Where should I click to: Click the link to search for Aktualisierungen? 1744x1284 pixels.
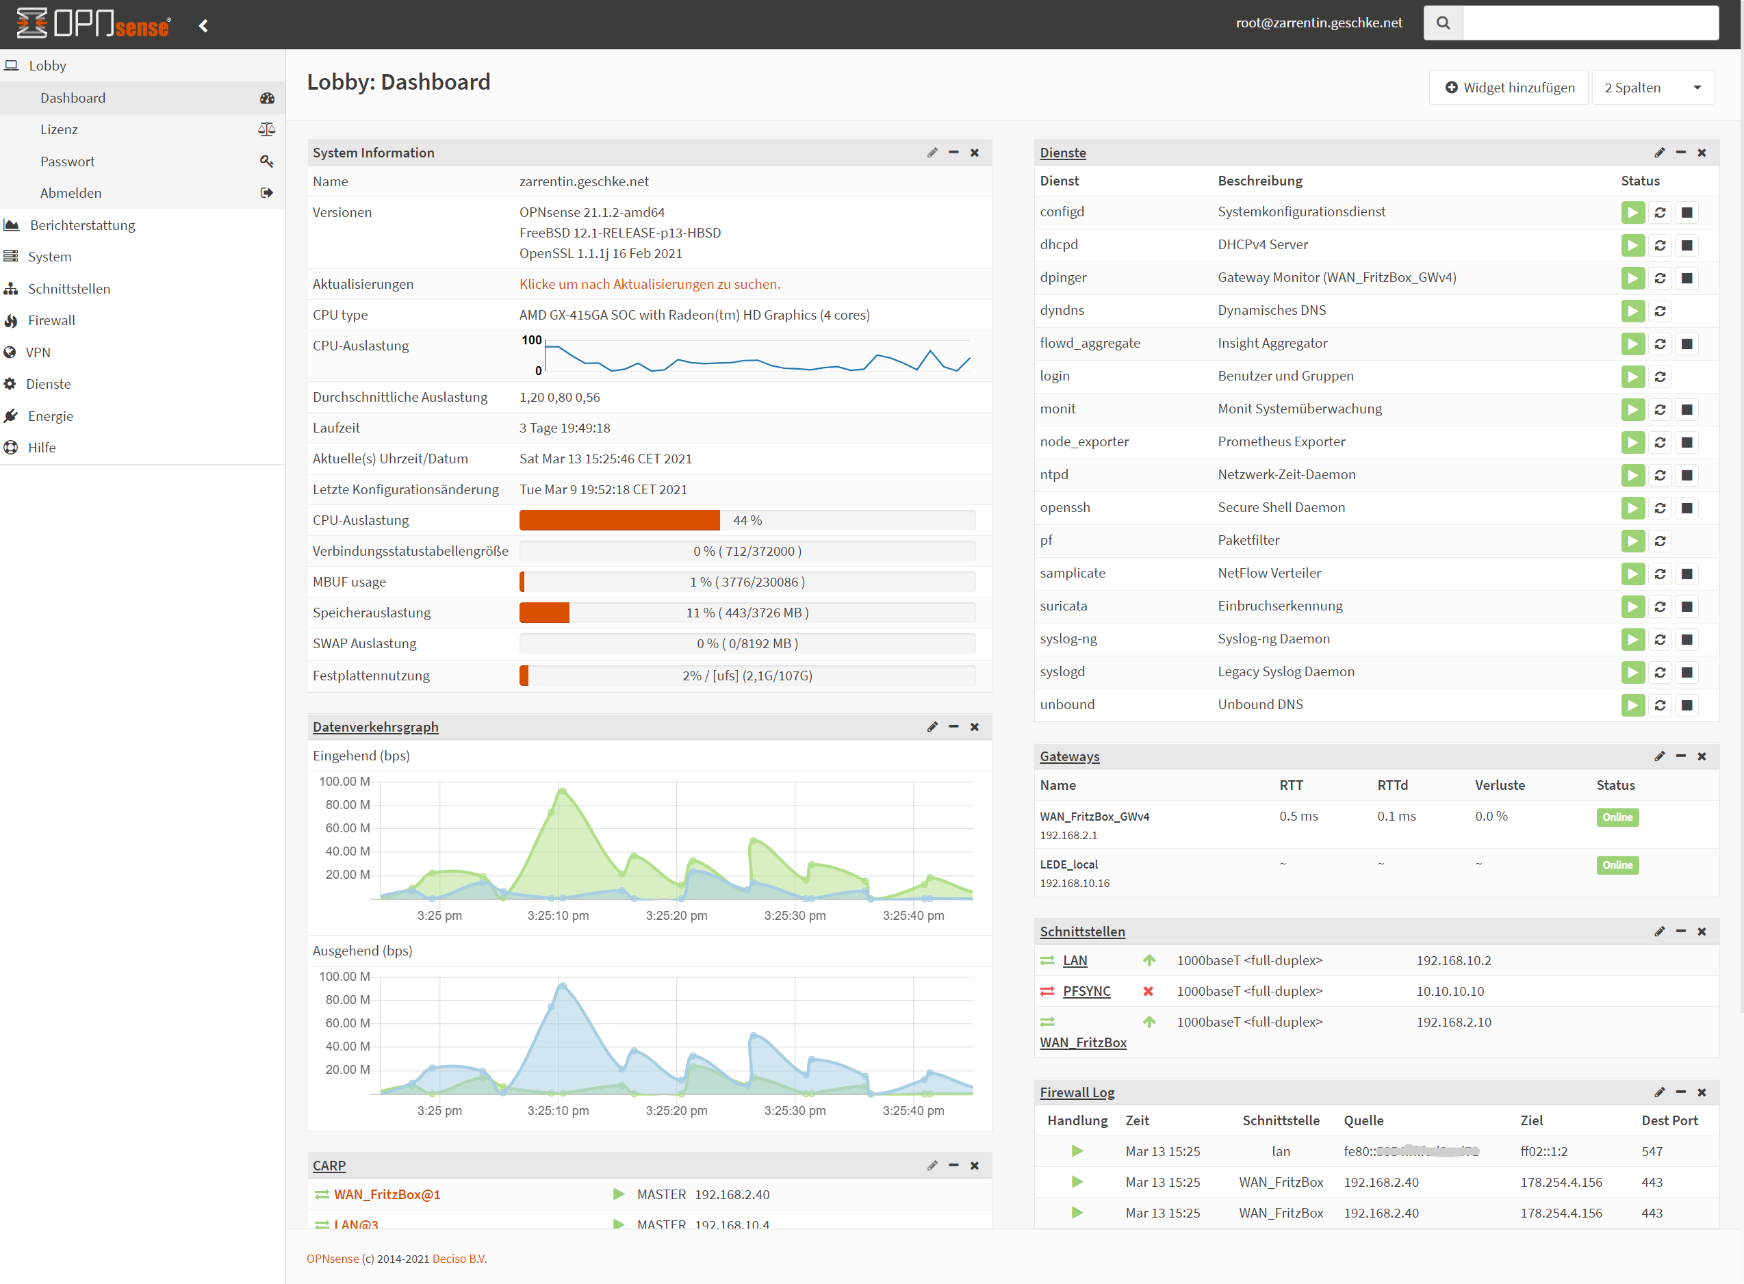point(650,283)
